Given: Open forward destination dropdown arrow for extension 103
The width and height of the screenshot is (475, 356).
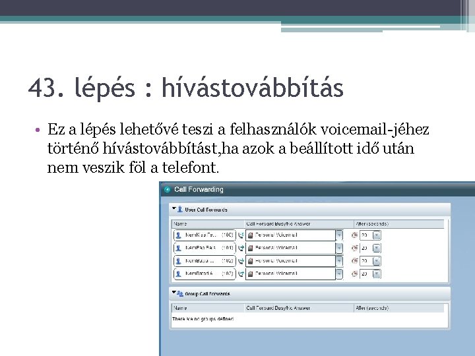Looking at the screenshot, I should pos(339,274).
